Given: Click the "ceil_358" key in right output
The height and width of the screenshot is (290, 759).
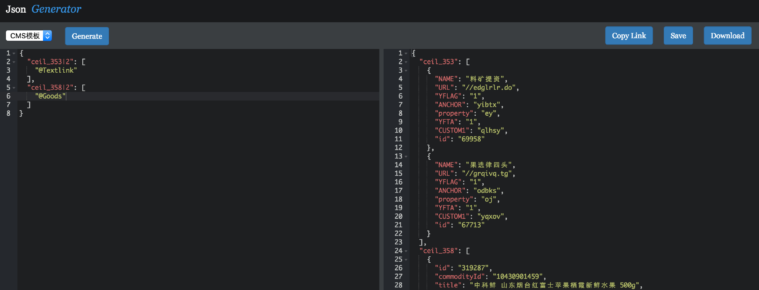Looking at the screenshot, I should 439,251.
